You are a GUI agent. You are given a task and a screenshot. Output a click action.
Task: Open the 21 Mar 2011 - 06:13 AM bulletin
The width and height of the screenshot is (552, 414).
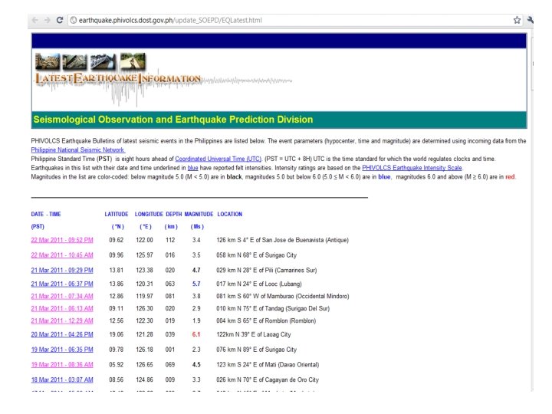coord(62,308)
